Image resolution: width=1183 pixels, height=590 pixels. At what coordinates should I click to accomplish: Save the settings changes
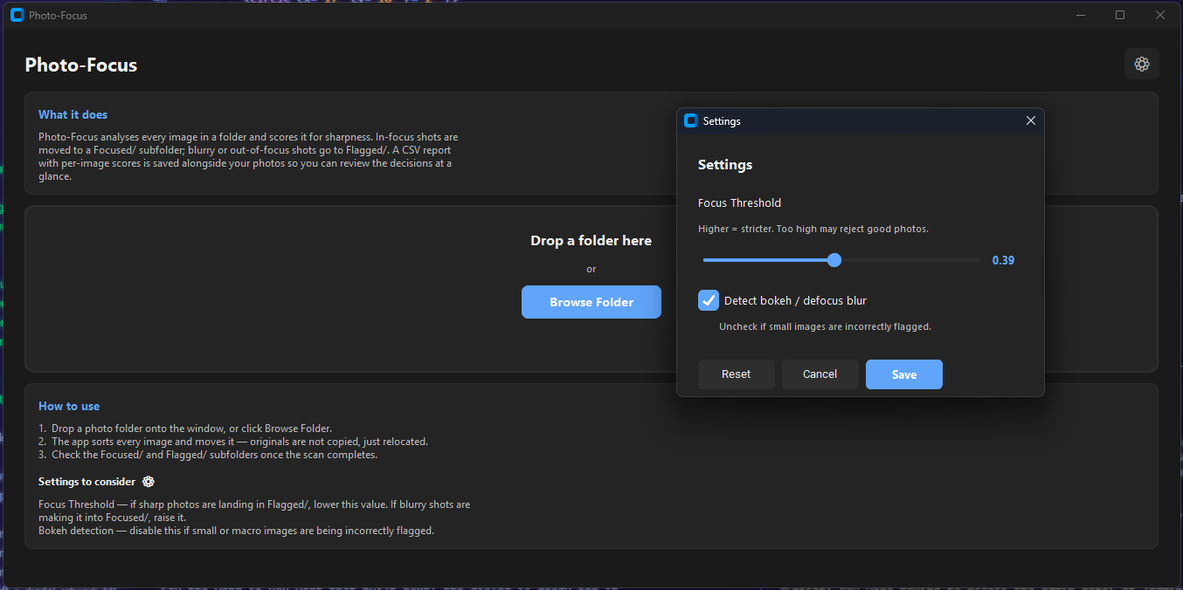[904, 374]
